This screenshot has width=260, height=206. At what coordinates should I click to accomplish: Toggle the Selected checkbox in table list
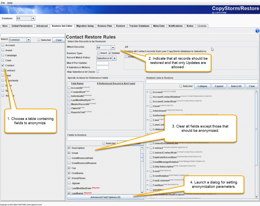[x=39, y=40]
